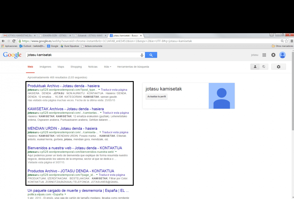Open Google notifications bell icon

click(273, 55)
